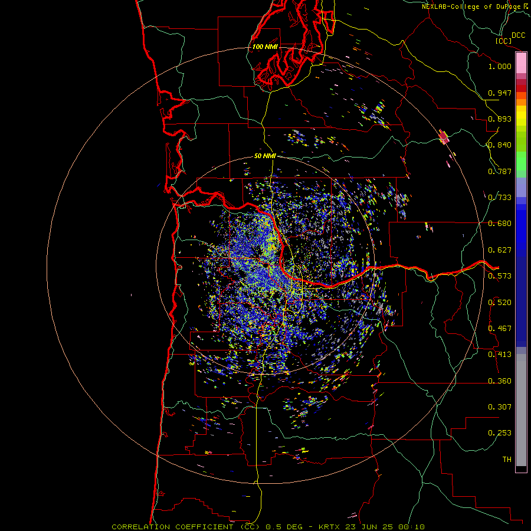The image size is (531, 531).
Task: Select the 0.627 scale value
Action: pyautogui.click(x=500, y=250)
